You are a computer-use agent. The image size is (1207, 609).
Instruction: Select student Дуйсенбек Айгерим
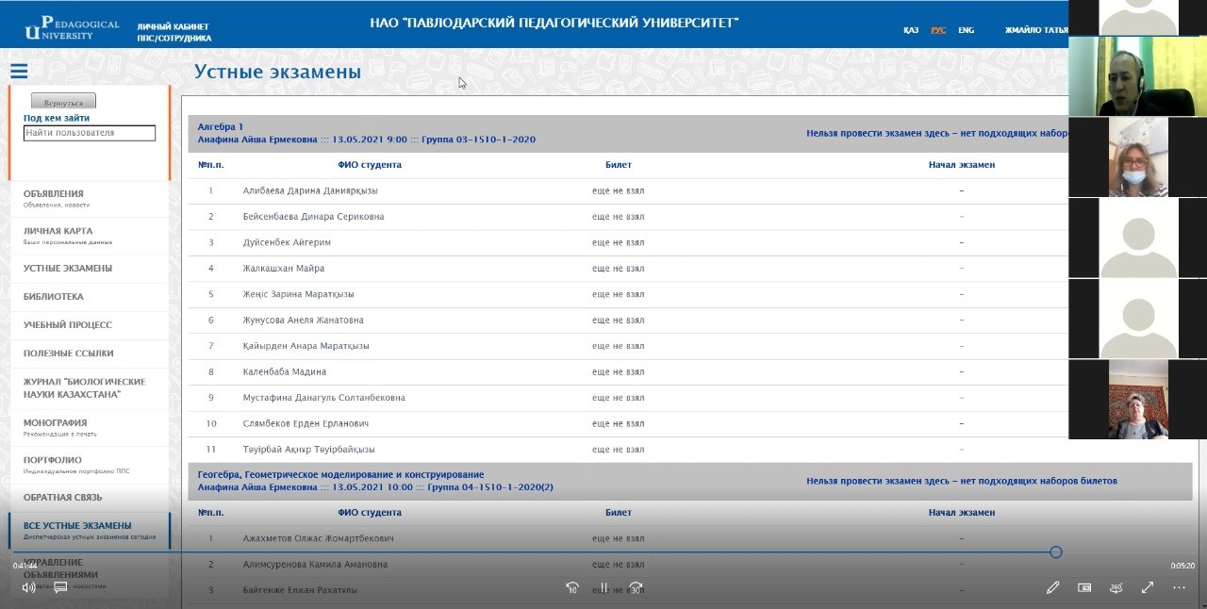pyautogui.click(x=287, y=242)
